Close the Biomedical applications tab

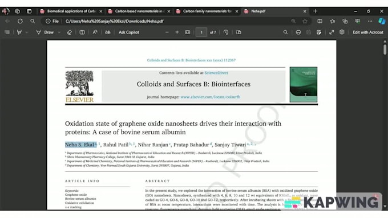point(101,11)
